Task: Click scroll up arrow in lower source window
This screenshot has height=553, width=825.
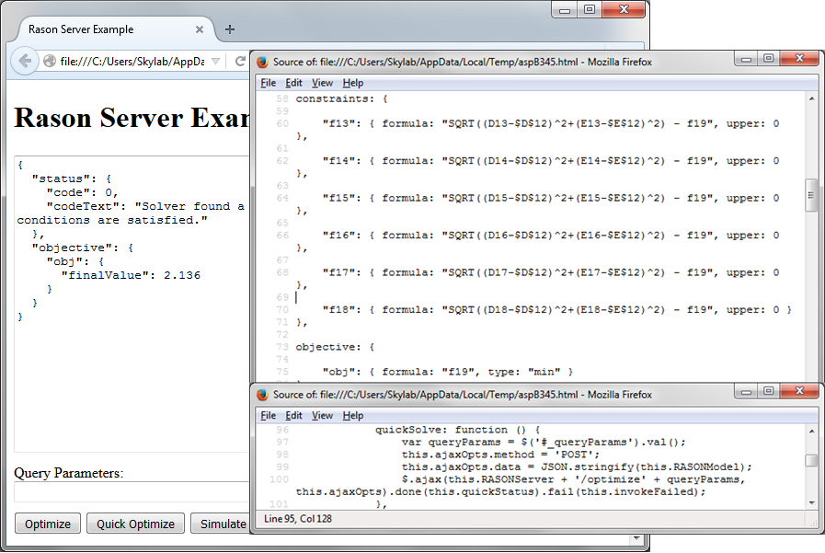Action: [811, 431]
